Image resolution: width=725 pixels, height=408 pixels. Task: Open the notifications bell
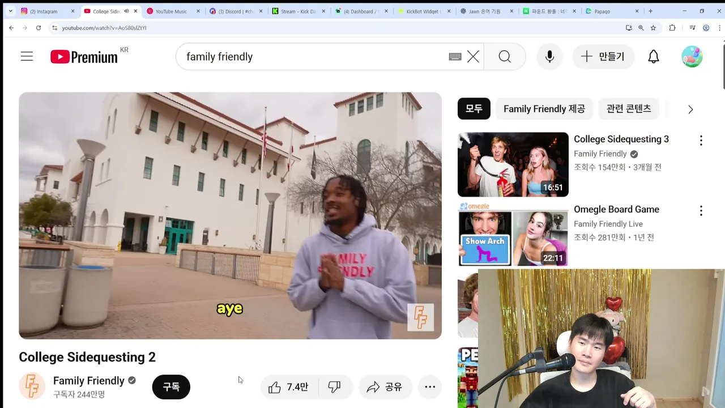click(654, 57)
